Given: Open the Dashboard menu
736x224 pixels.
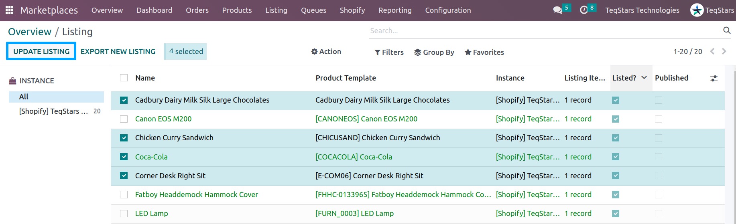Looking at the screenshot, I should coord(154,10).
